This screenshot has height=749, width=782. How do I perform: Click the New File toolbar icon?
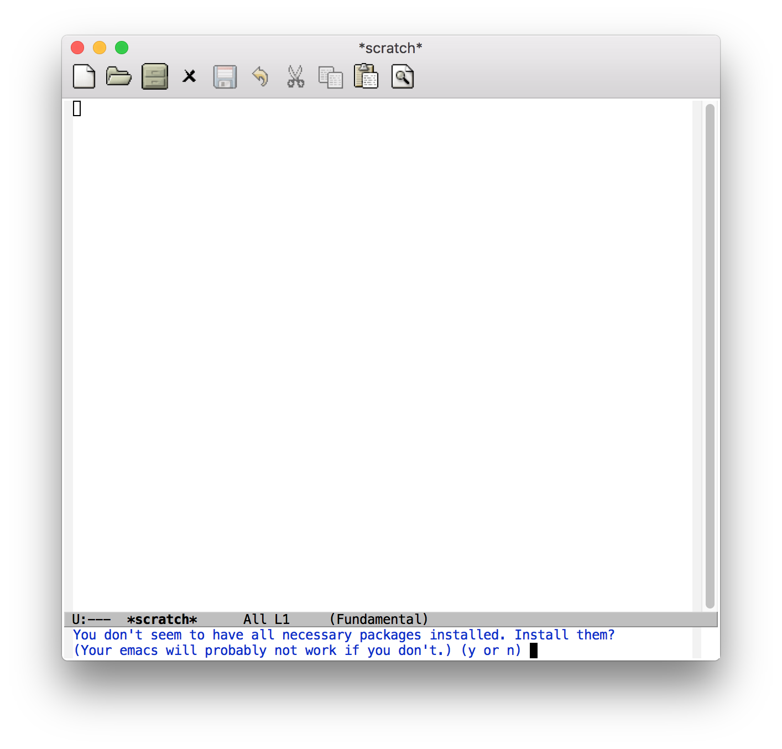(x=84, y=76)
